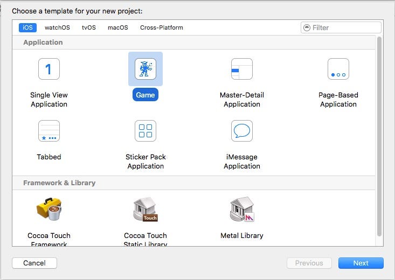
Task: Choose the Sticker Pack Application icon
Action: tap(145, 131)
